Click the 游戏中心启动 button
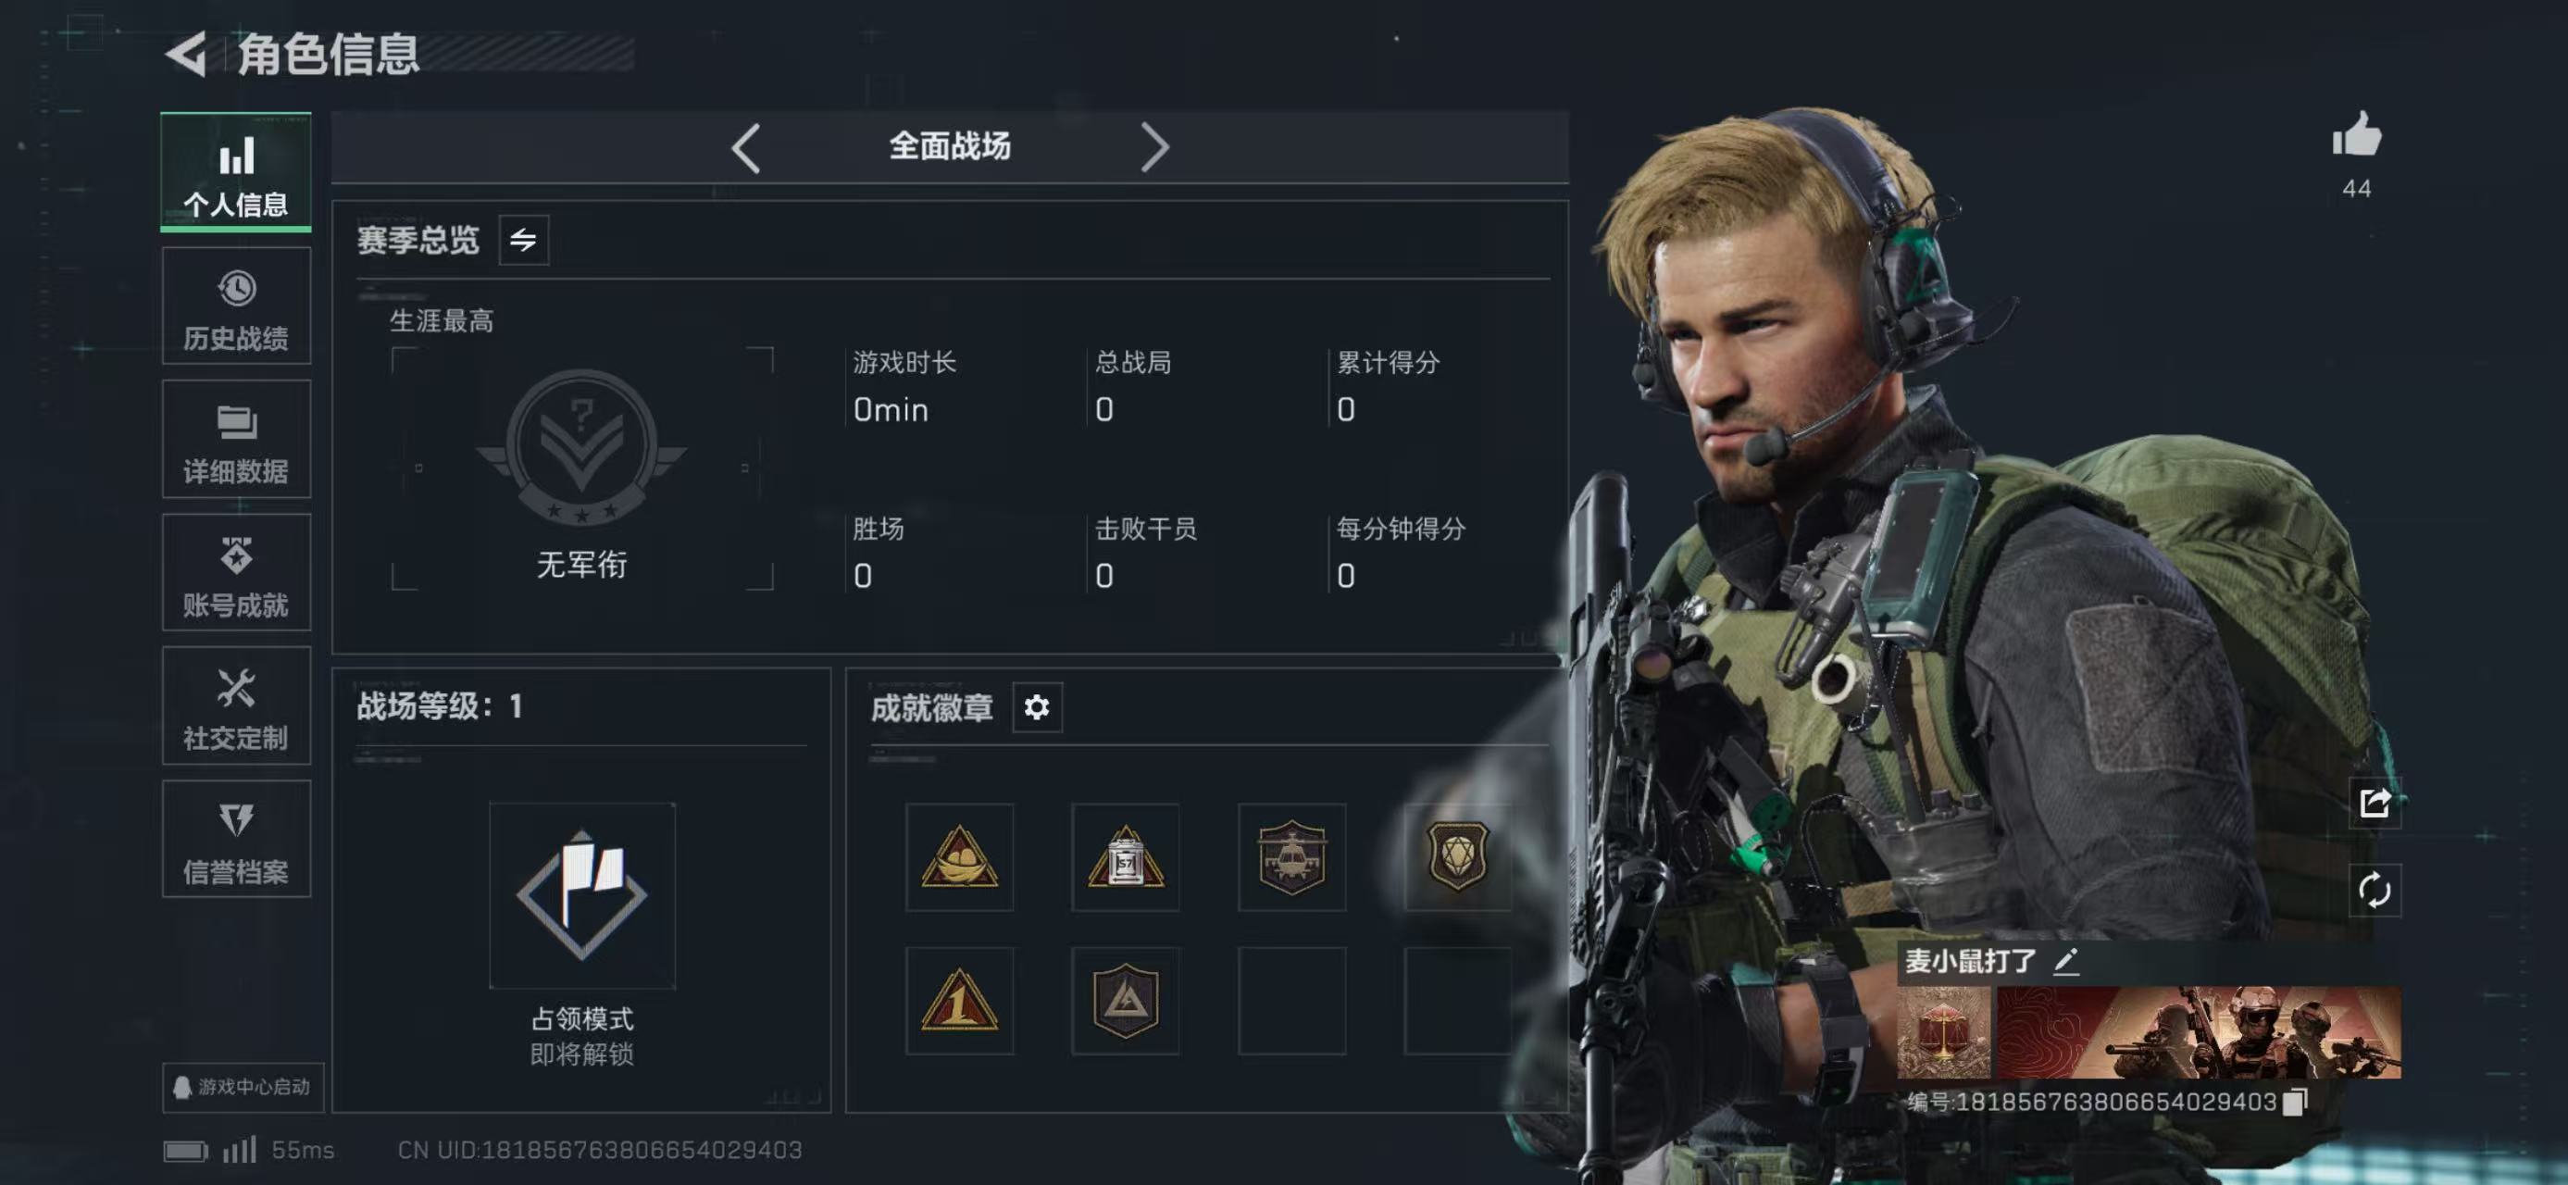 point(243,1087)
